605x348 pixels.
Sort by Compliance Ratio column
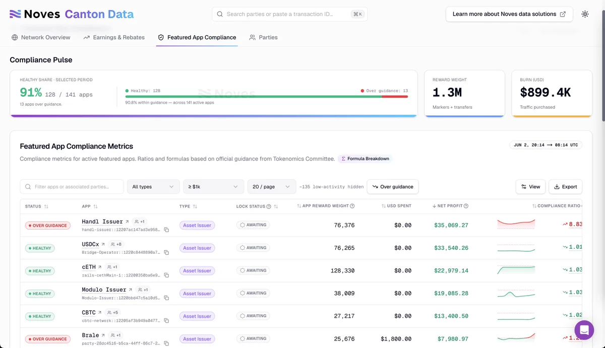pos(557,206)
